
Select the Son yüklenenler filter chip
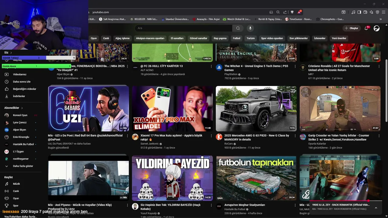click(x=299, y=38)
